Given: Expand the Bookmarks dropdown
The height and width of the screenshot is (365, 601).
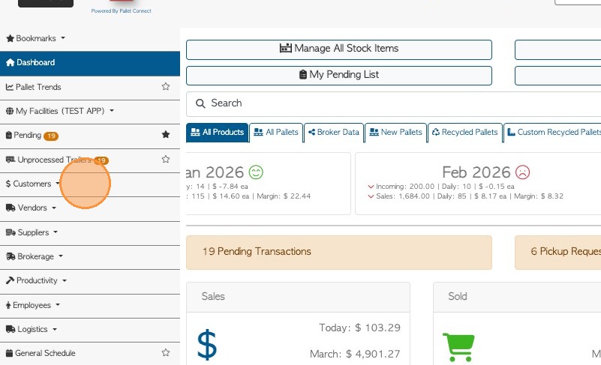Looking at the screenshot, I should [36, 38].
